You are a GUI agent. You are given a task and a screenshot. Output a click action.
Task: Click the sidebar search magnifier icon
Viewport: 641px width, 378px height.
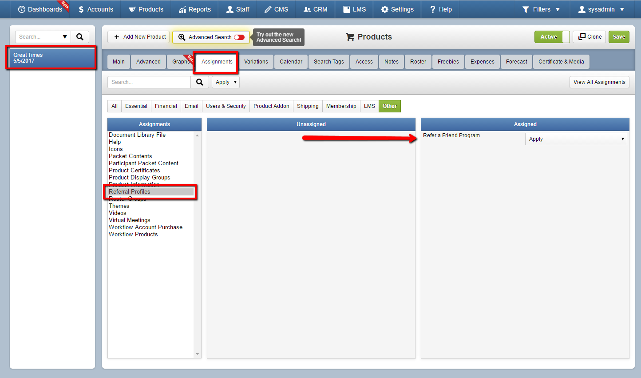[x=80, y=37]
